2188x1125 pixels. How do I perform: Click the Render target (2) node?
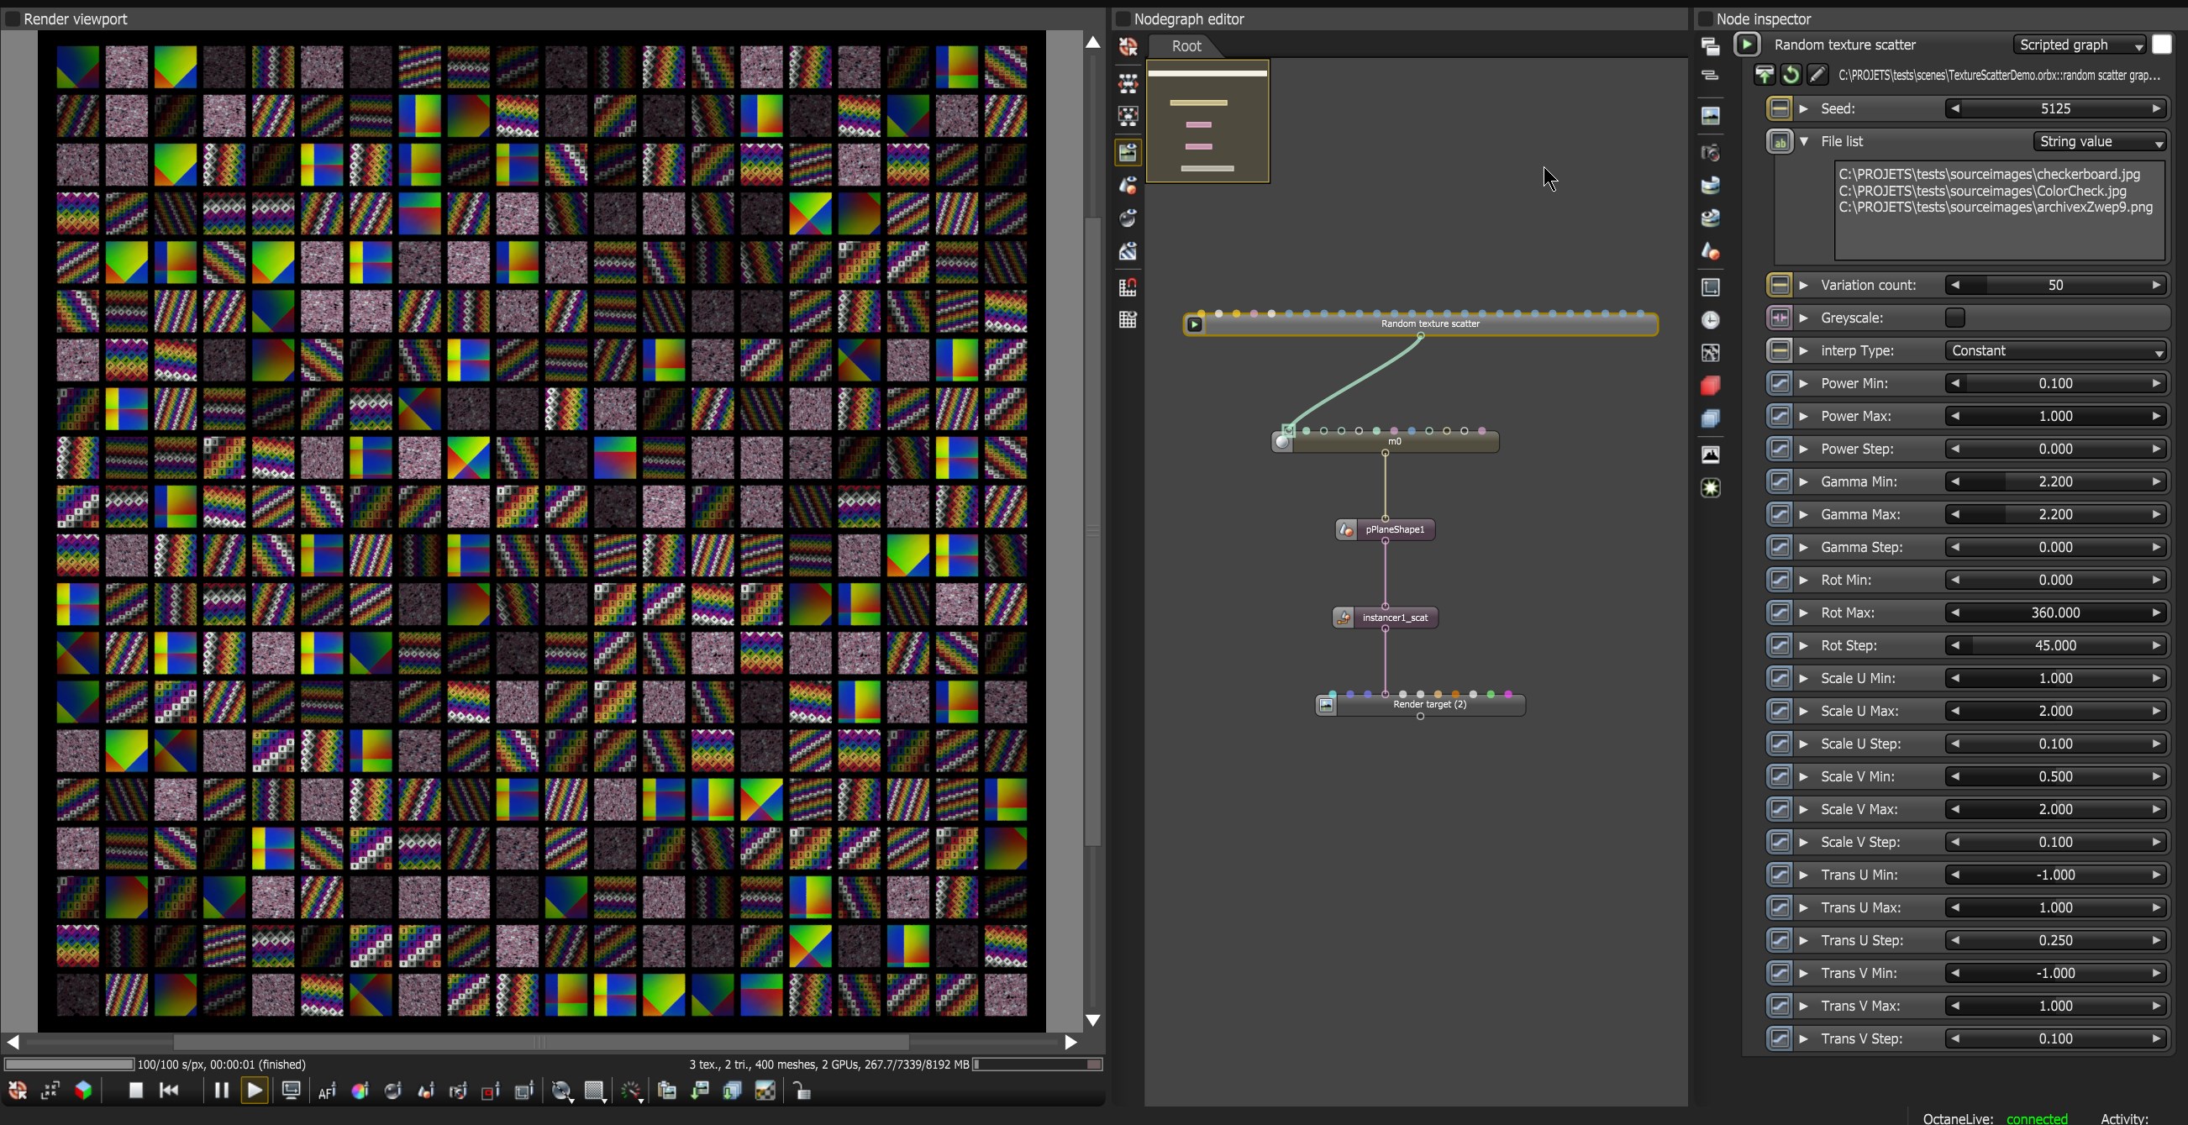click(x=1429, y=705)
